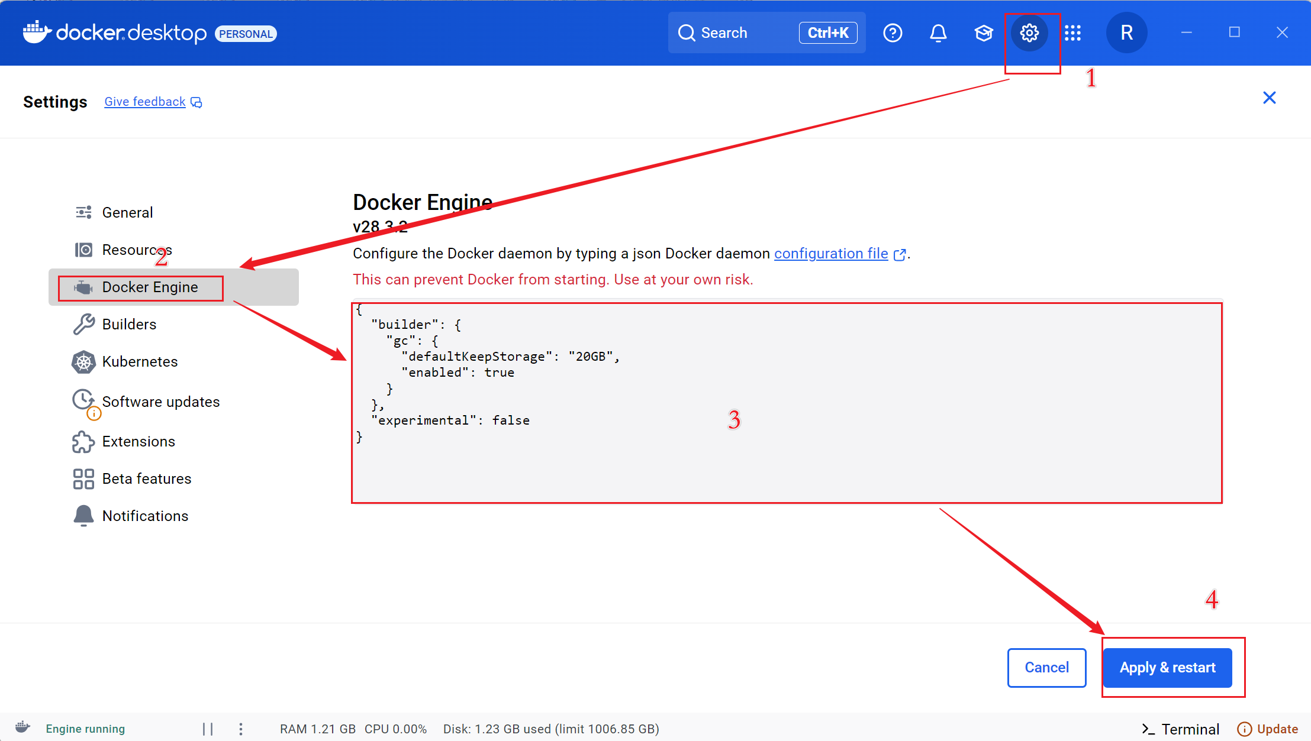Click the Update link in status bar
The image size is (1311, 741).
click(x=1277, y=729)
